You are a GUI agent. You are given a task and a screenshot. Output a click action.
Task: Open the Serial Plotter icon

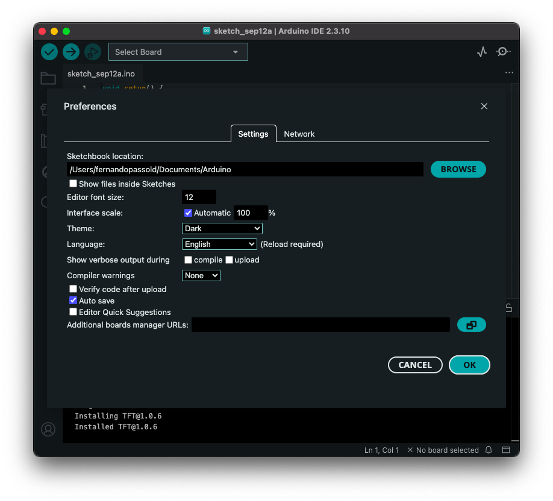pos(482,52)
